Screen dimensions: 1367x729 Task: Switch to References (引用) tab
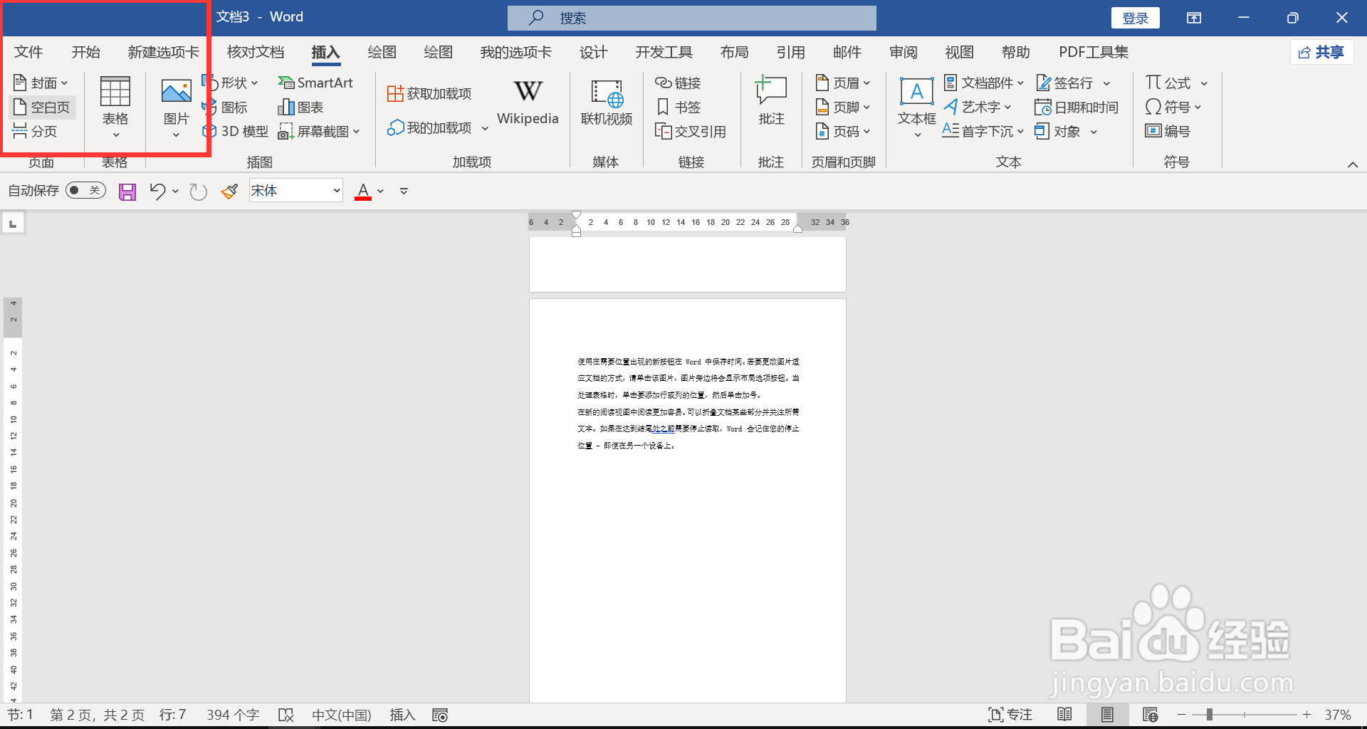click(790, 52)
